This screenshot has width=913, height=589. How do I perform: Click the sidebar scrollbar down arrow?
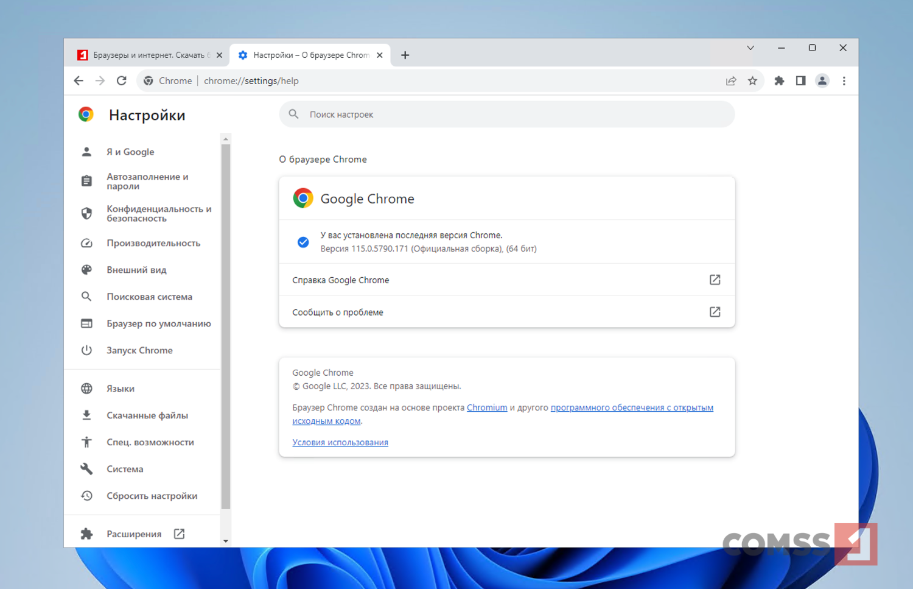[226, 541]
